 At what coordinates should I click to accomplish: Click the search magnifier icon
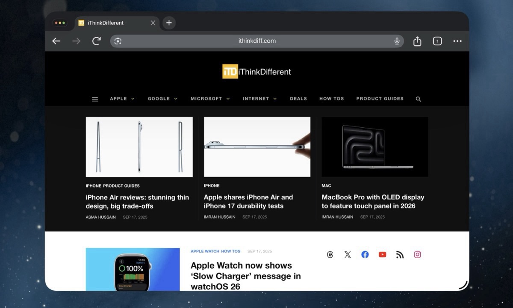418,99
